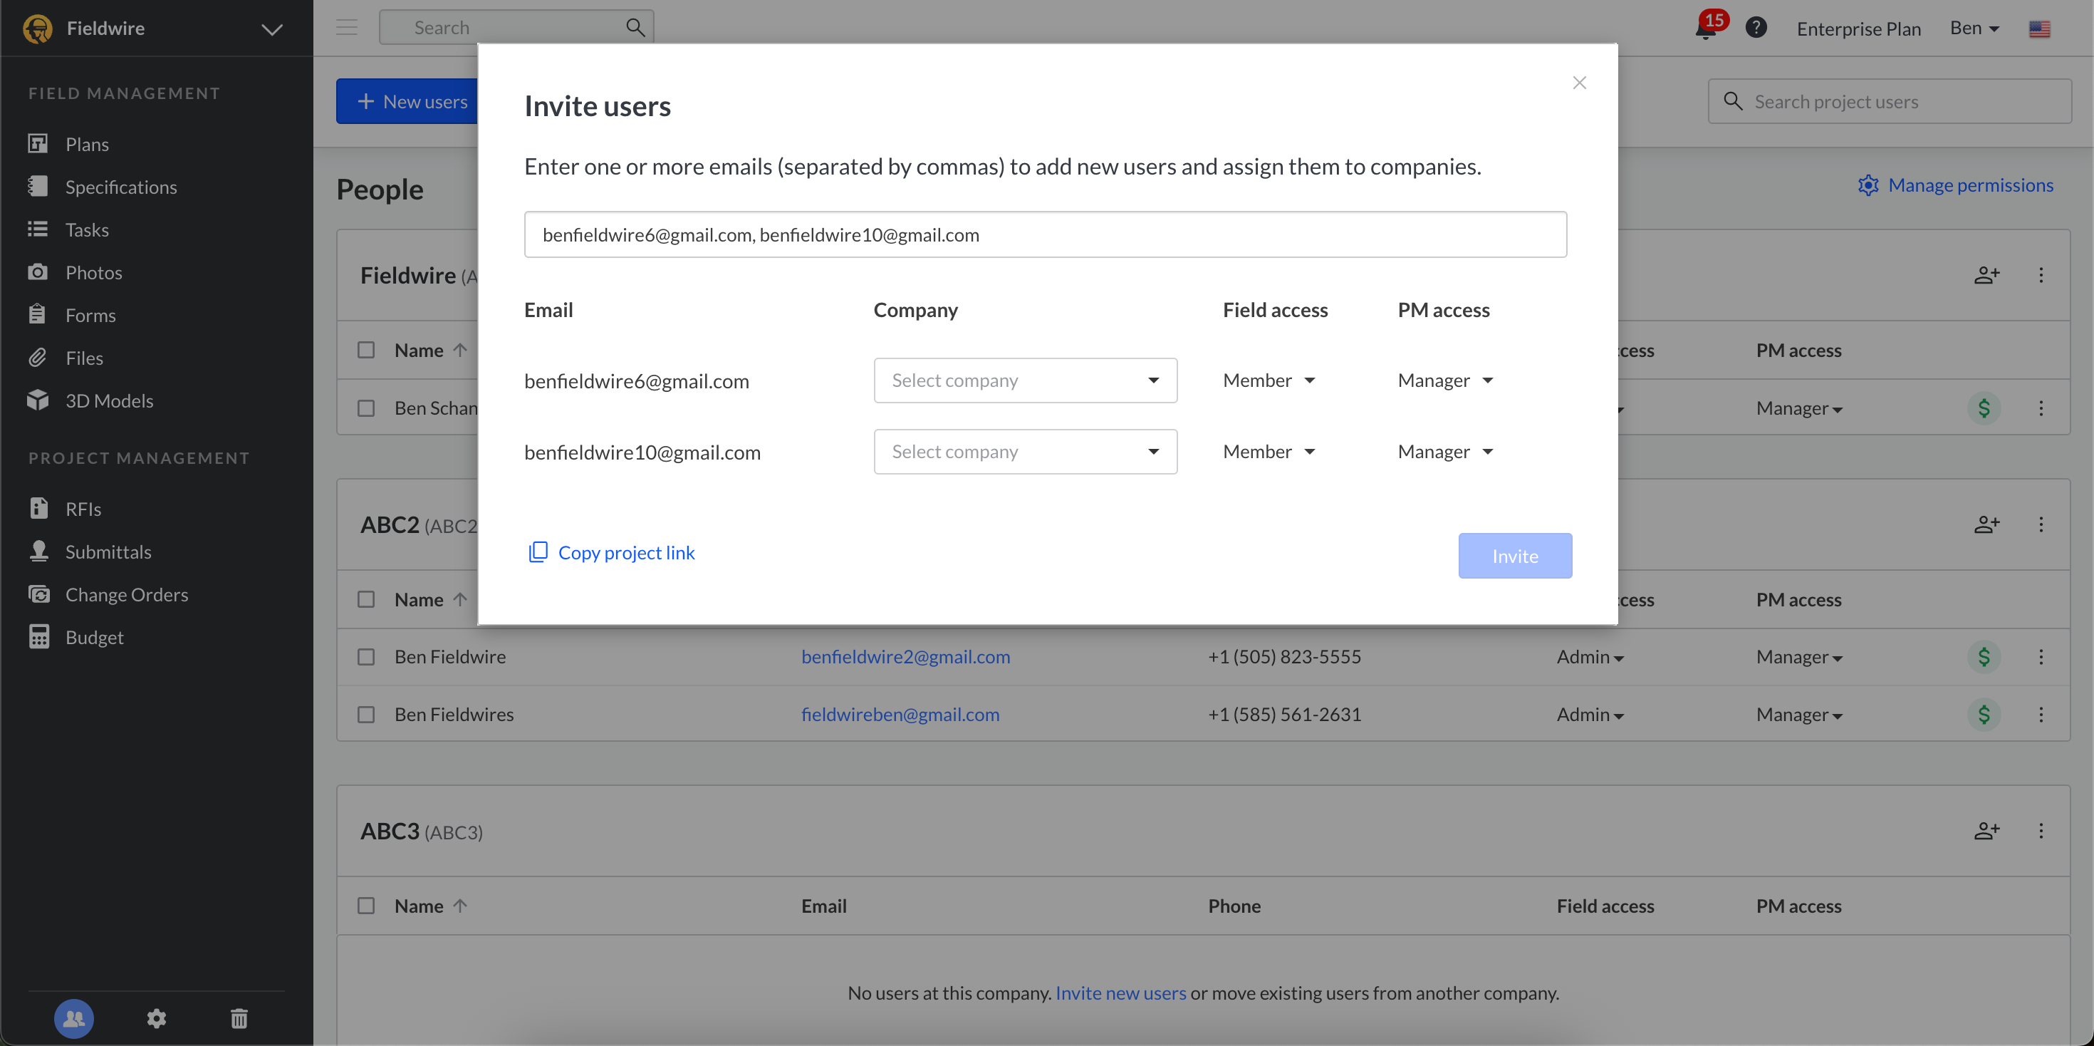Select all checkbox in ABC3 table
The image size is (2094, 1046).
(x=367, y=906)
